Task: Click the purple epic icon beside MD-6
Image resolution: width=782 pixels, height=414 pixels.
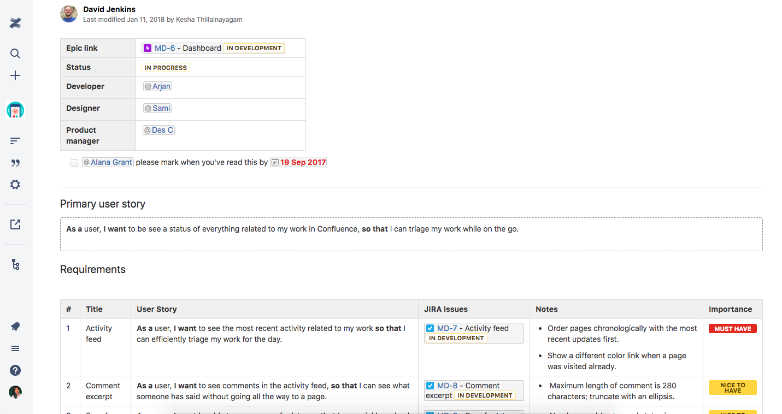Action: tap(147, 48)
